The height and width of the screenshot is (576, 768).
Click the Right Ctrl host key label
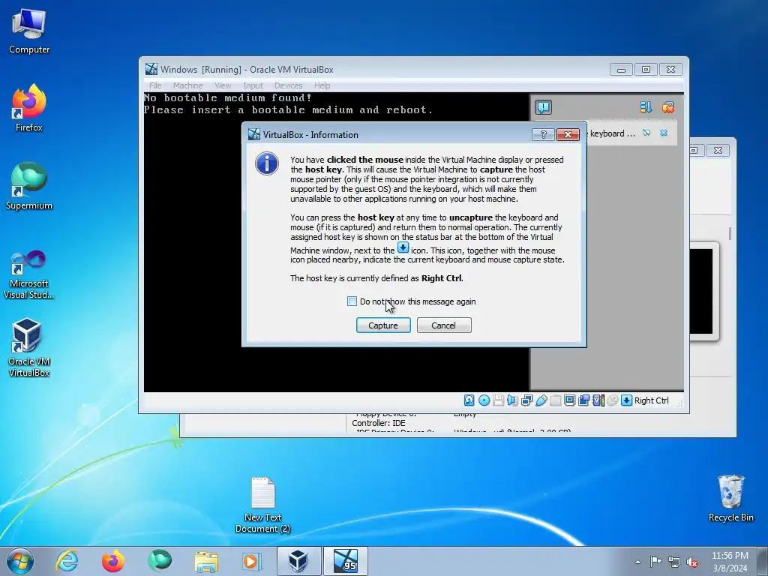point(652,400)
